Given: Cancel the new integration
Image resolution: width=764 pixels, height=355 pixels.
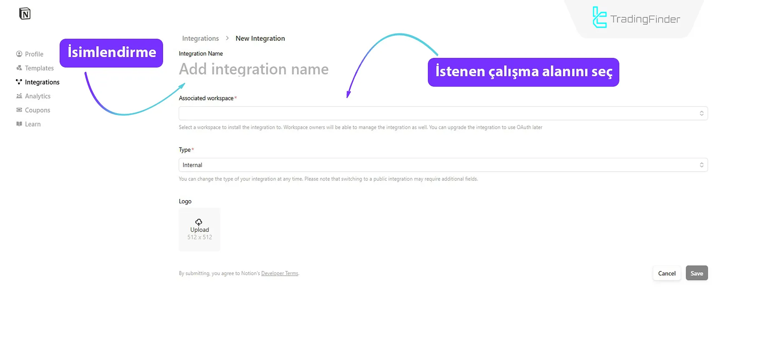Looking at the screenshot, I should (667, 273).
